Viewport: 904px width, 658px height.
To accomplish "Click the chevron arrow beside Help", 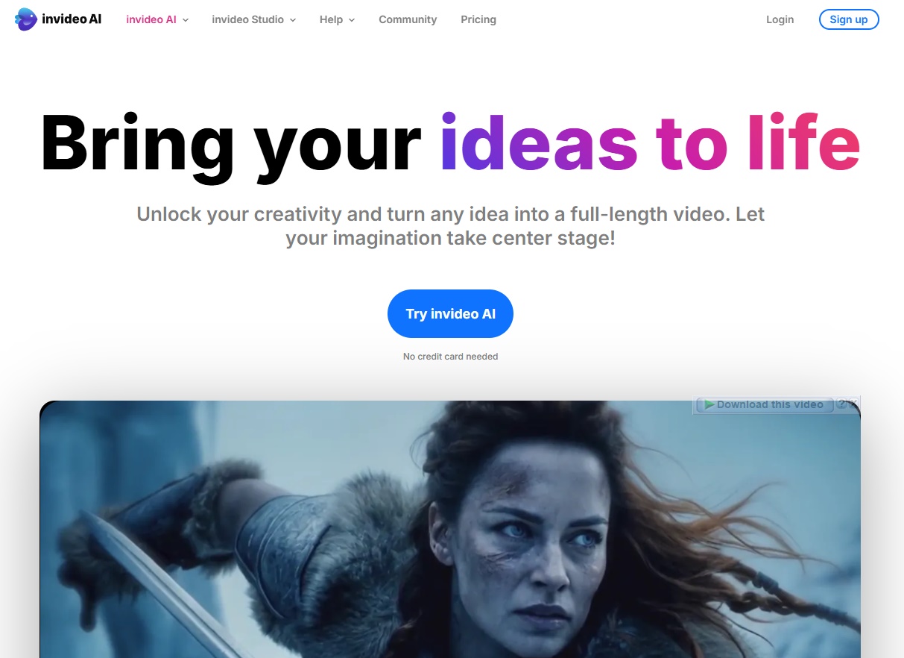I will [x=352, y=20].
